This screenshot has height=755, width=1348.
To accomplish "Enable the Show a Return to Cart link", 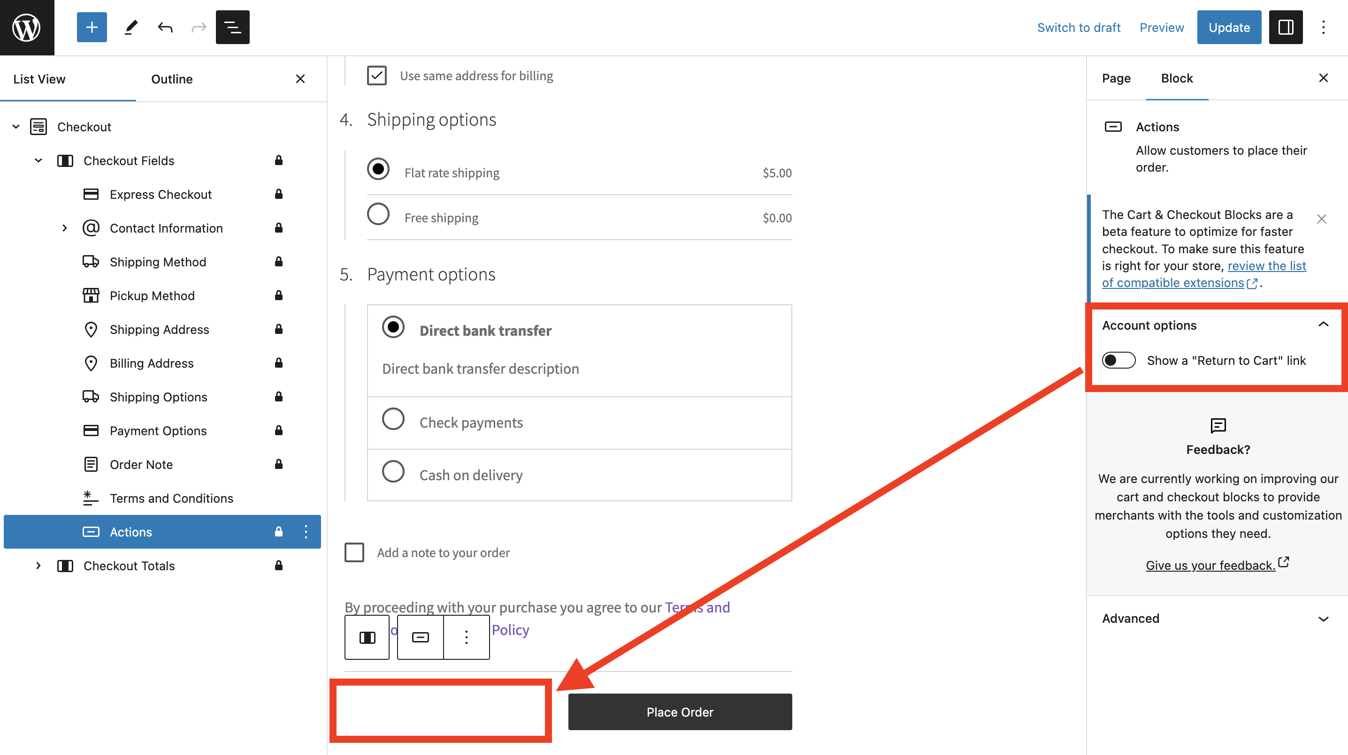I will [x=1119, y=360].
